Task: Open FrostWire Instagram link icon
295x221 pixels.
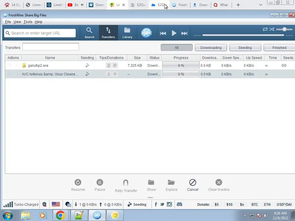Action: pyautogui.click(x=169, y=204)
